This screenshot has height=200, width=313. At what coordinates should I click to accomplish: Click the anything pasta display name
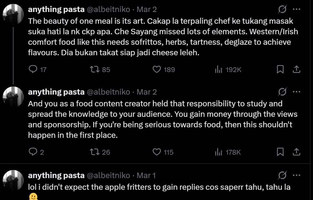(x=56, y=9)
